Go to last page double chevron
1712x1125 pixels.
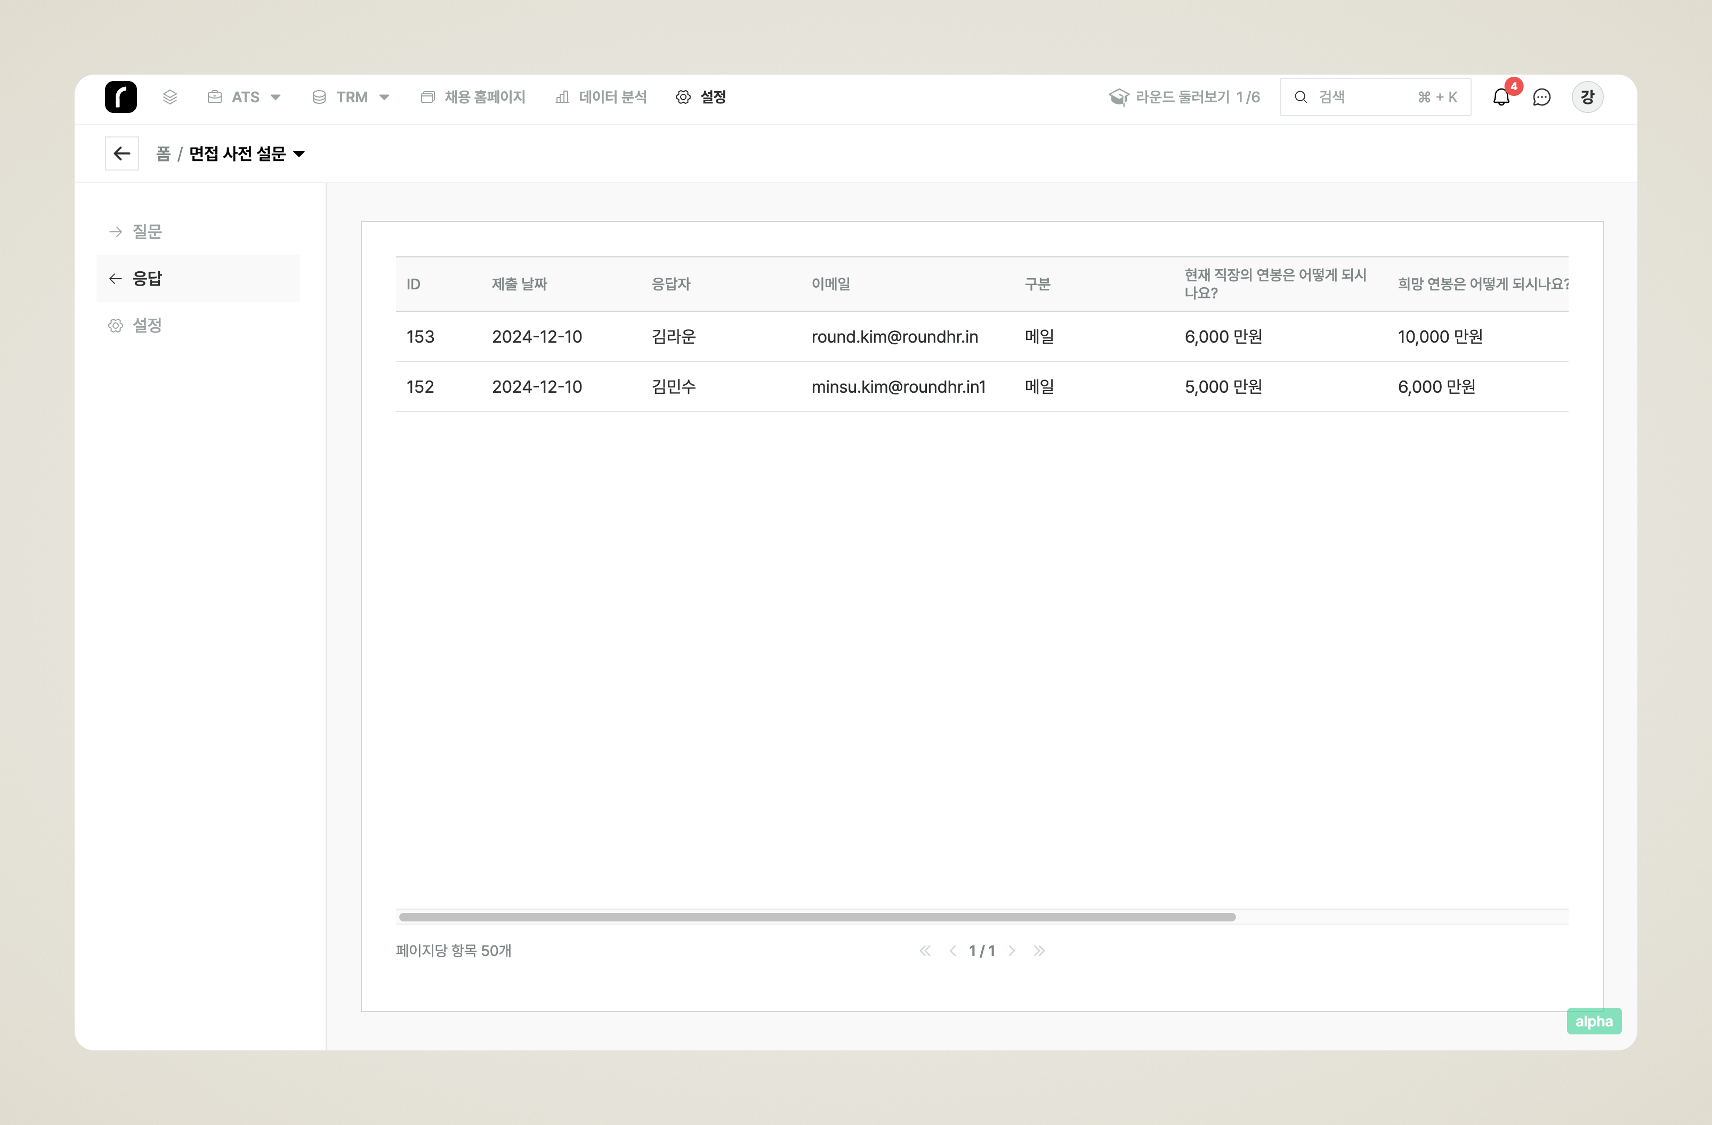click(1039, 950)
